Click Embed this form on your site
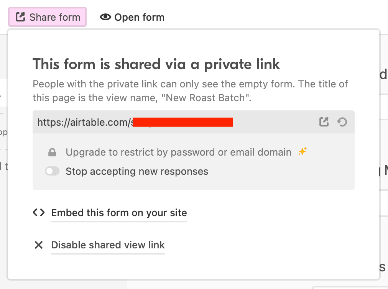 pos(119,213)
